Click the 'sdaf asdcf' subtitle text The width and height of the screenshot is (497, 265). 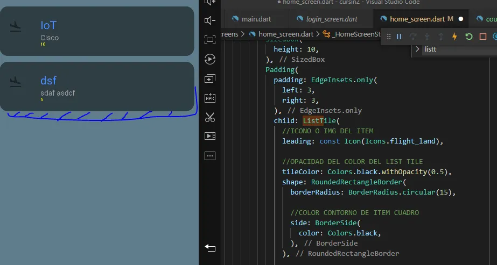click(x=58, y=93)
